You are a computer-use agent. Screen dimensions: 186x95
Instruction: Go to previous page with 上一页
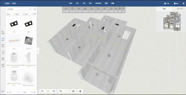[9, 92]
